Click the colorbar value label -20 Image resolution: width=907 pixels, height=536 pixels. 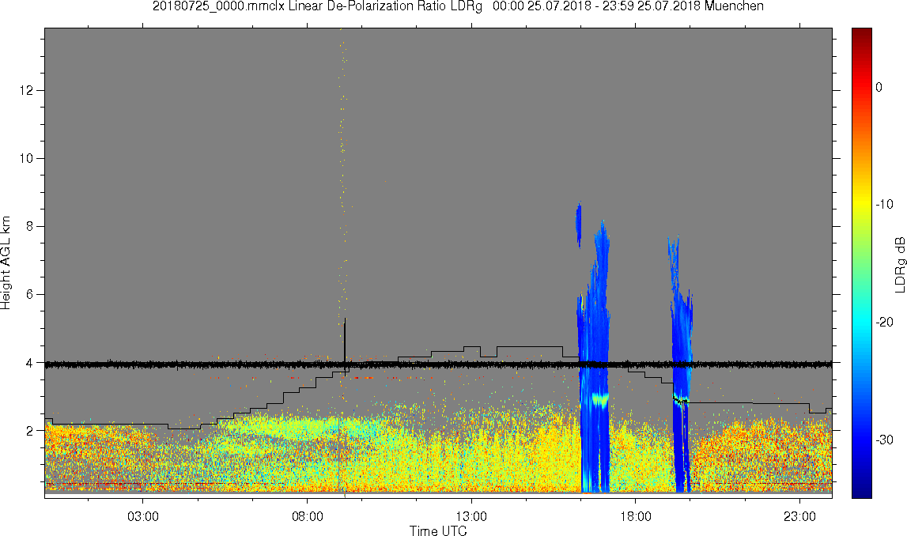pos(884,323)
